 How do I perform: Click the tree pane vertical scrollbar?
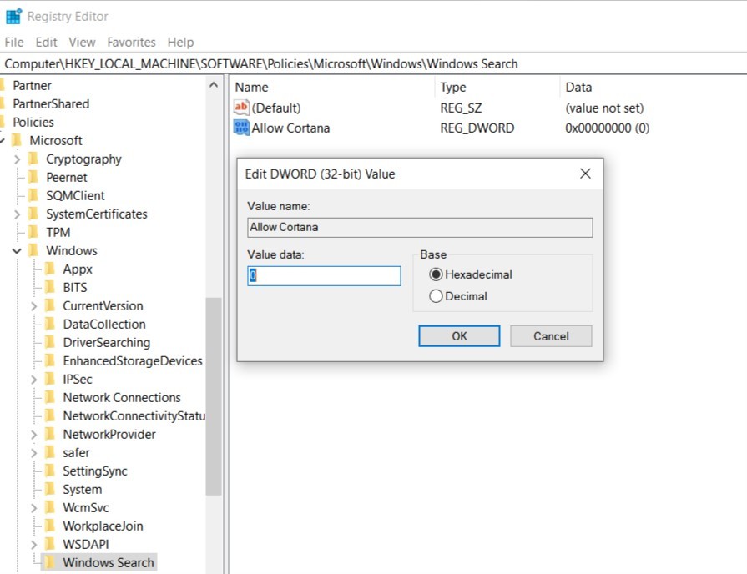coord(214,392)
